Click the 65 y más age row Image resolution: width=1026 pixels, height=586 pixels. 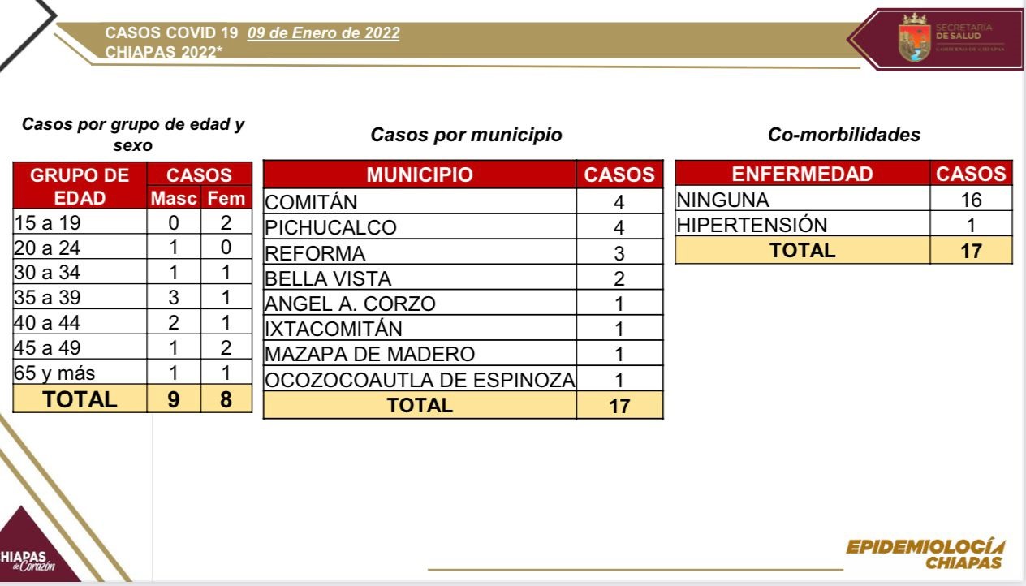pos(131,373)
